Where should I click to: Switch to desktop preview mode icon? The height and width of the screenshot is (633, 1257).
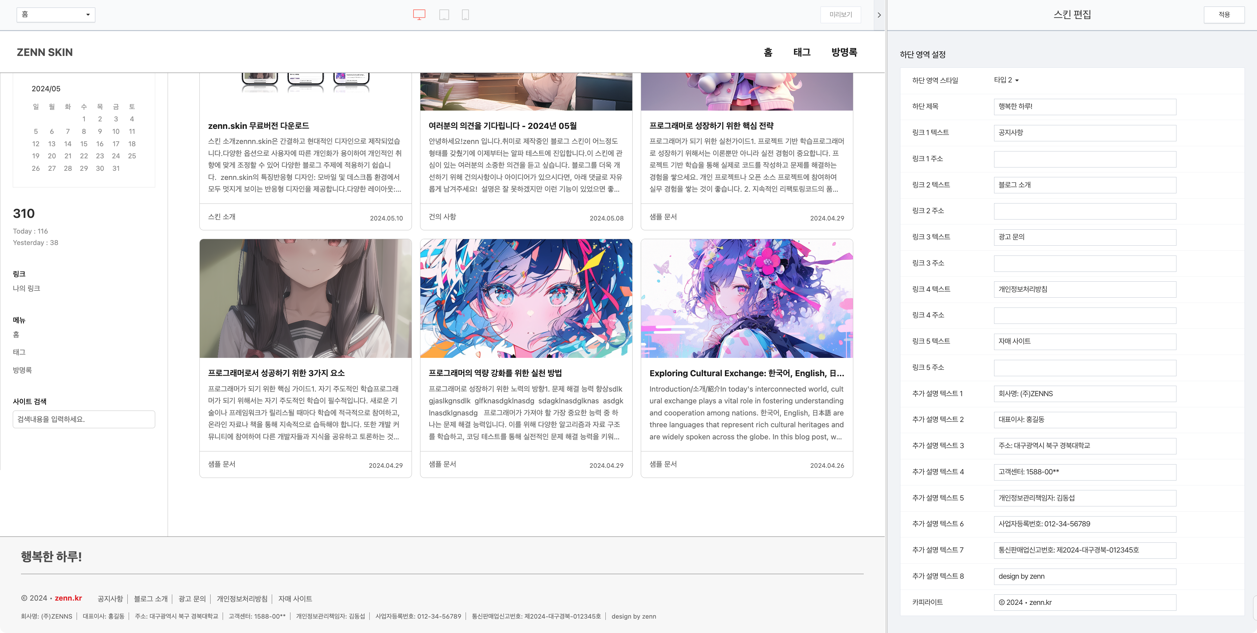pos(419,15)
